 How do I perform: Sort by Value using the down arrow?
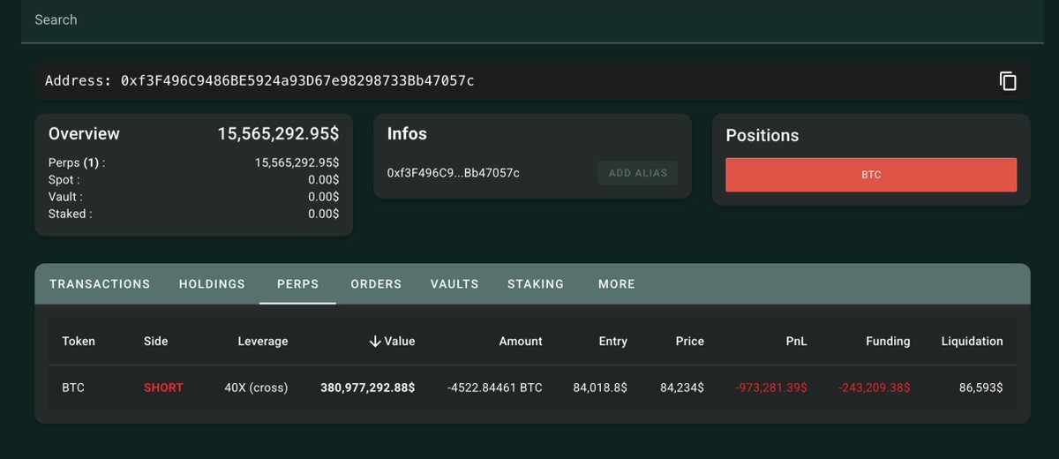coord(374,341)
